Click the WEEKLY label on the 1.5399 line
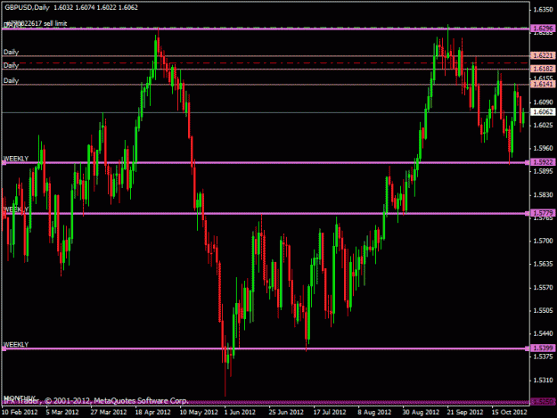The image size is (557, 418). click(16, 345)
